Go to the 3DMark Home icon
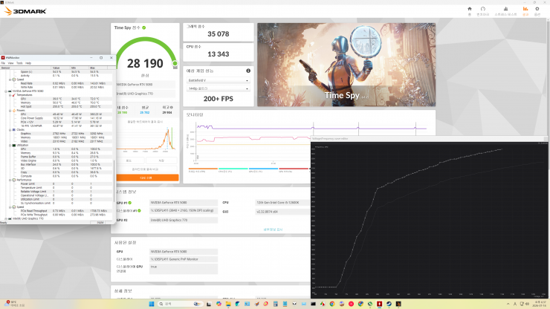 pyautogui.click(x=469, y=9)
